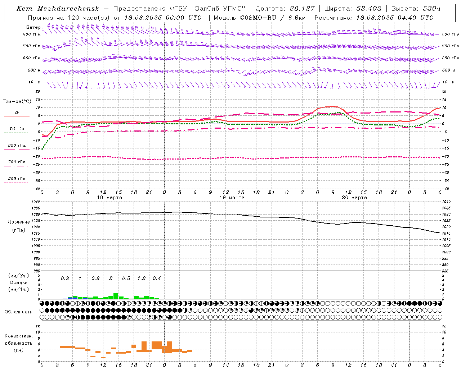Click the 'Осадки' precipitation label
461x368 pixels.
click(18, 283)
